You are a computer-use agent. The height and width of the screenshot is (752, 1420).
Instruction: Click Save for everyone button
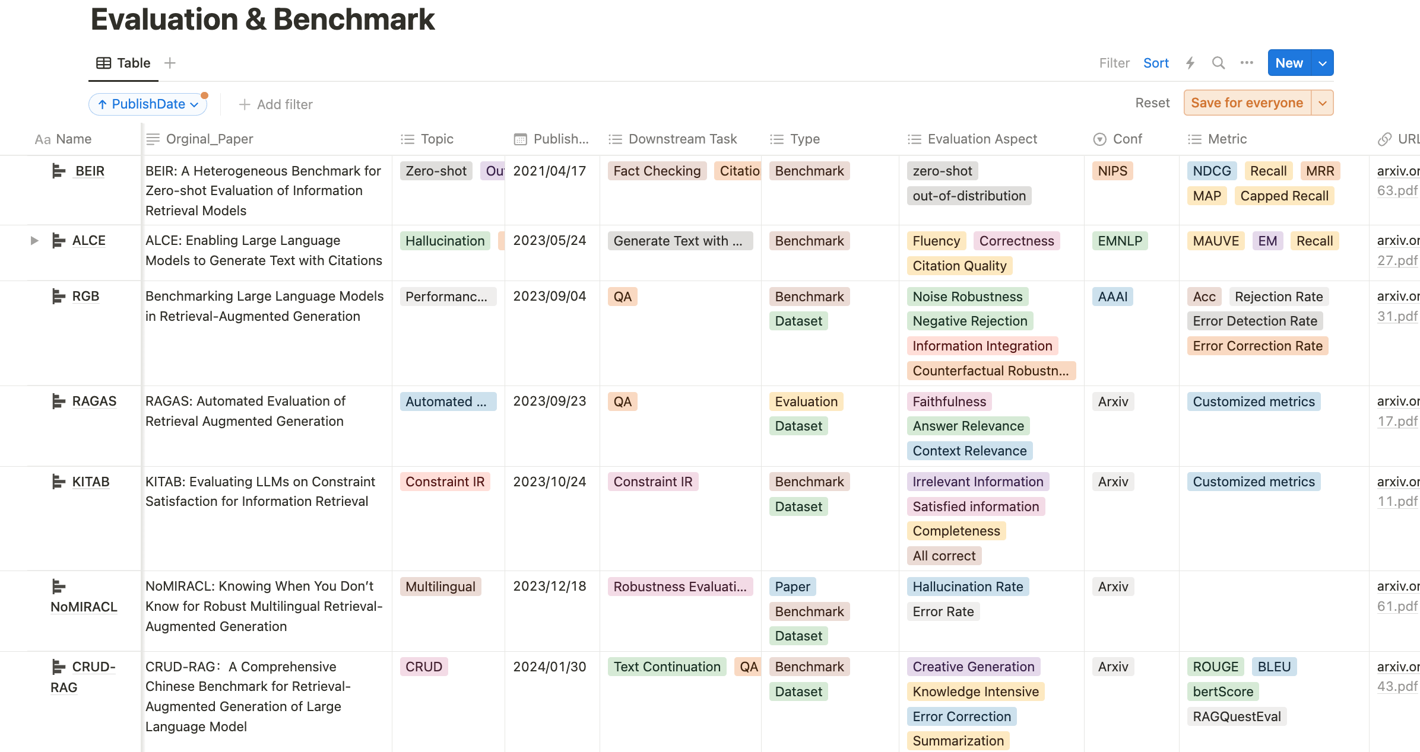coord(1247,103)
